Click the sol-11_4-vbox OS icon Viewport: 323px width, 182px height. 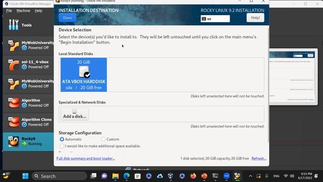pyautogui.click(x=14, y=65)
